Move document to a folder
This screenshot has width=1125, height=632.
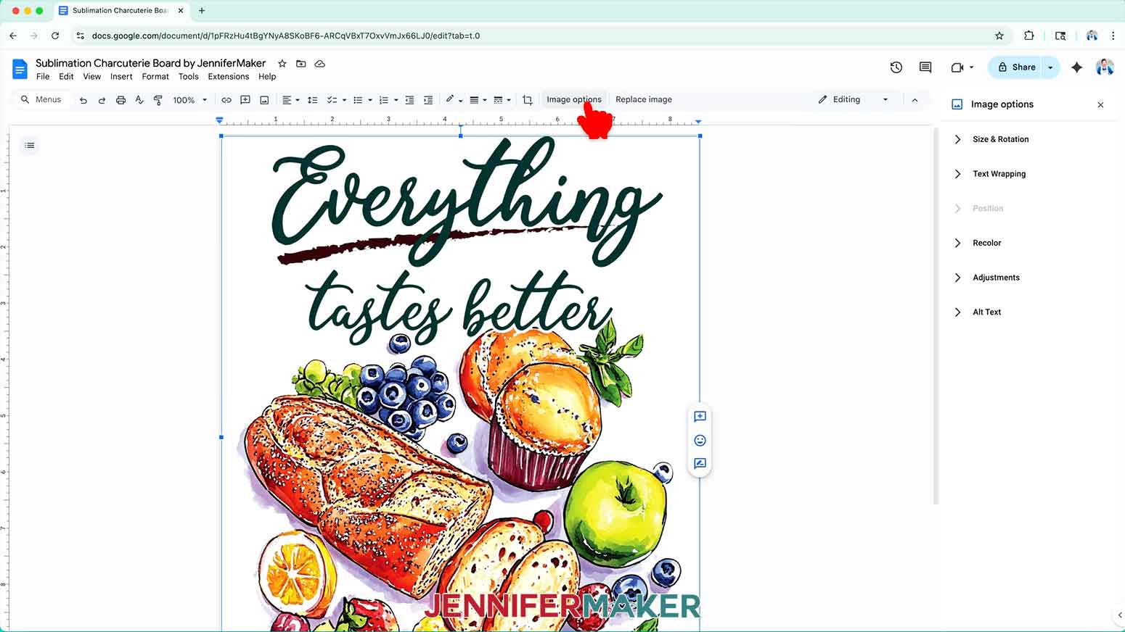[x=301, y=64]
